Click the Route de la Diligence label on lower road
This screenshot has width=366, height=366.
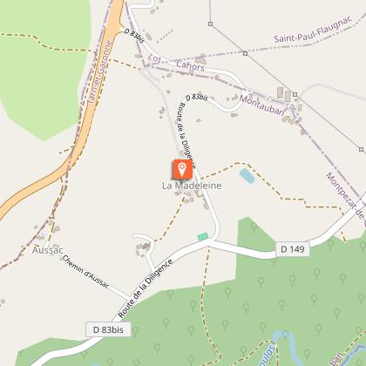pos(146,288)
